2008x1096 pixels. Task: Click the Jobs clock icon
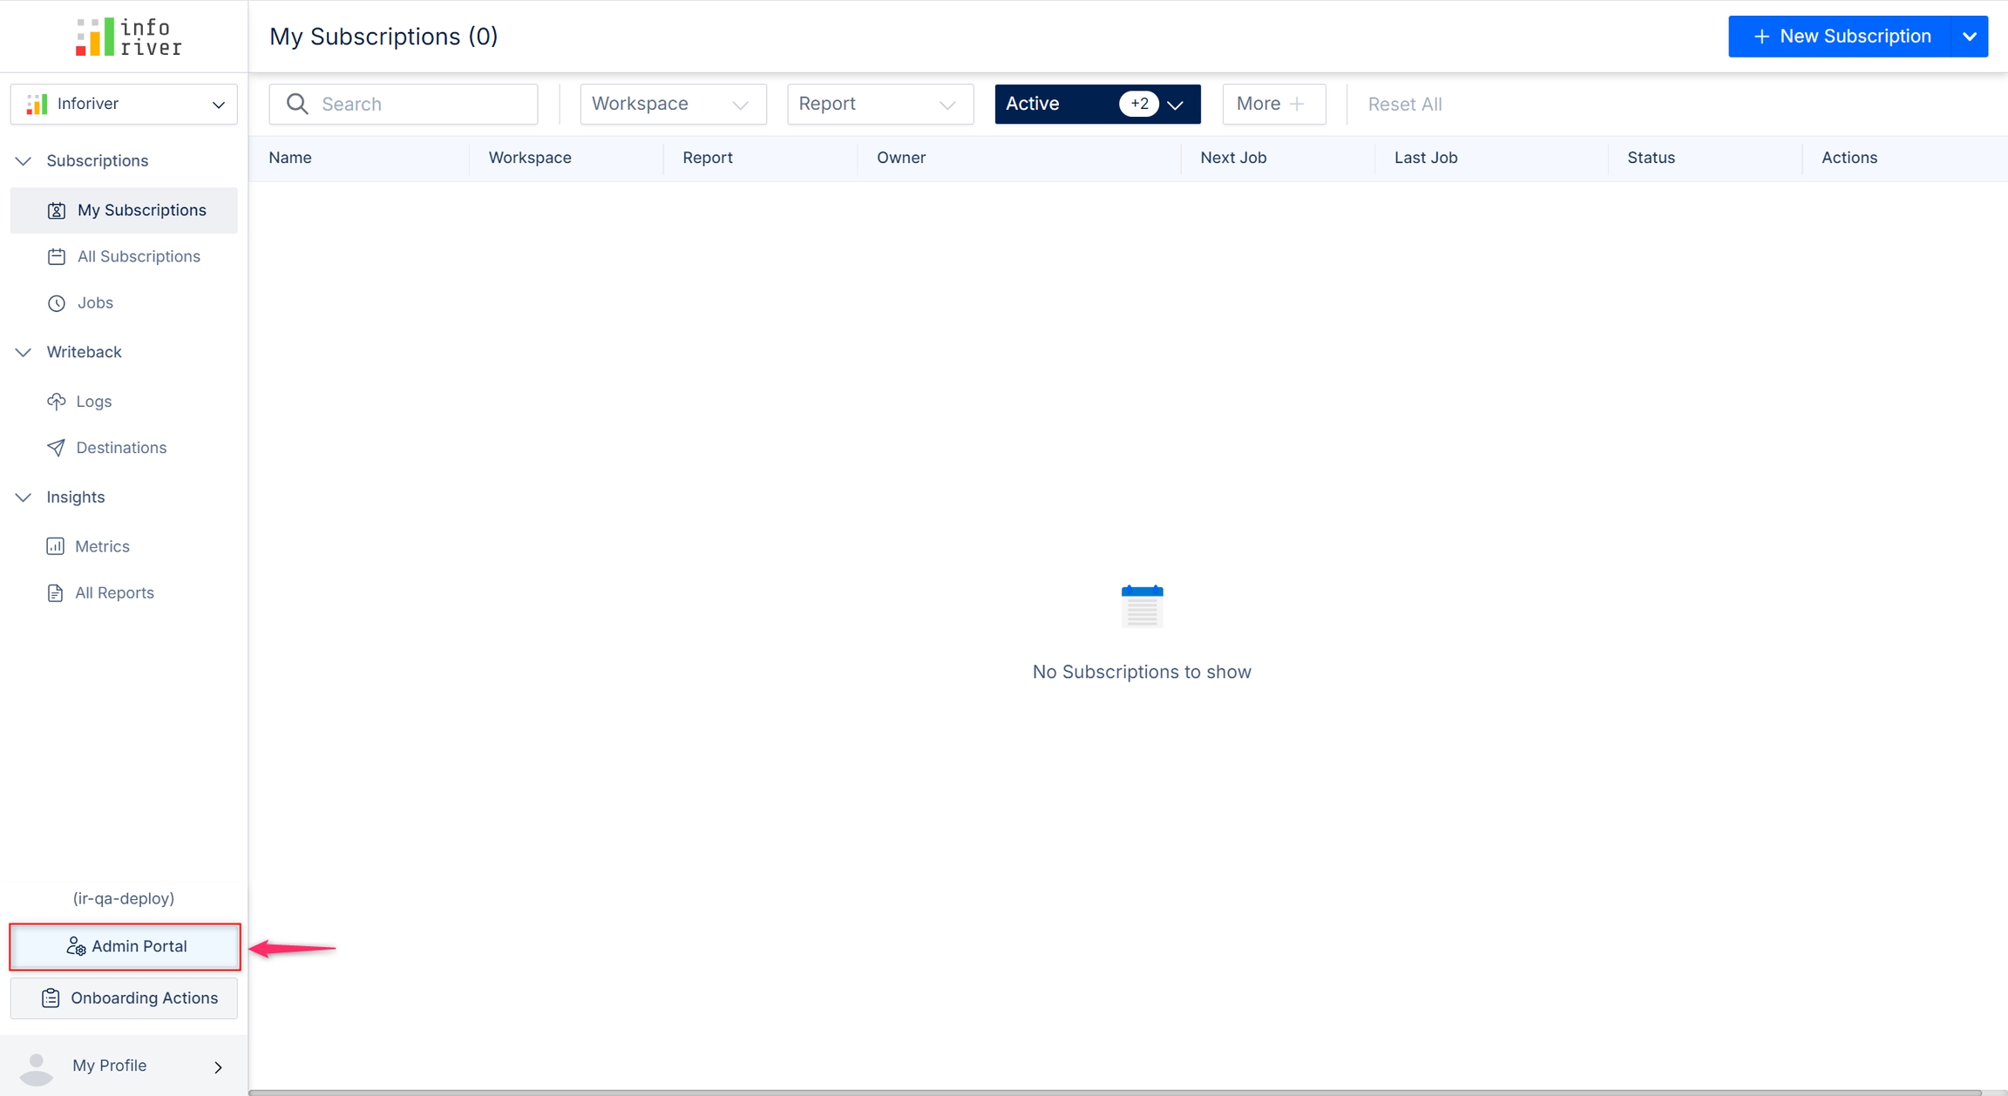click(x=57, y=303)
